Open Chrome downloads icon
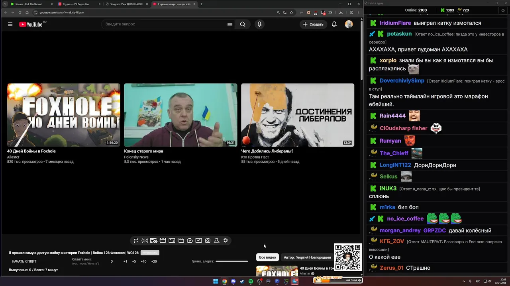The height and width of the screenshot is (286, 510). 341,12
